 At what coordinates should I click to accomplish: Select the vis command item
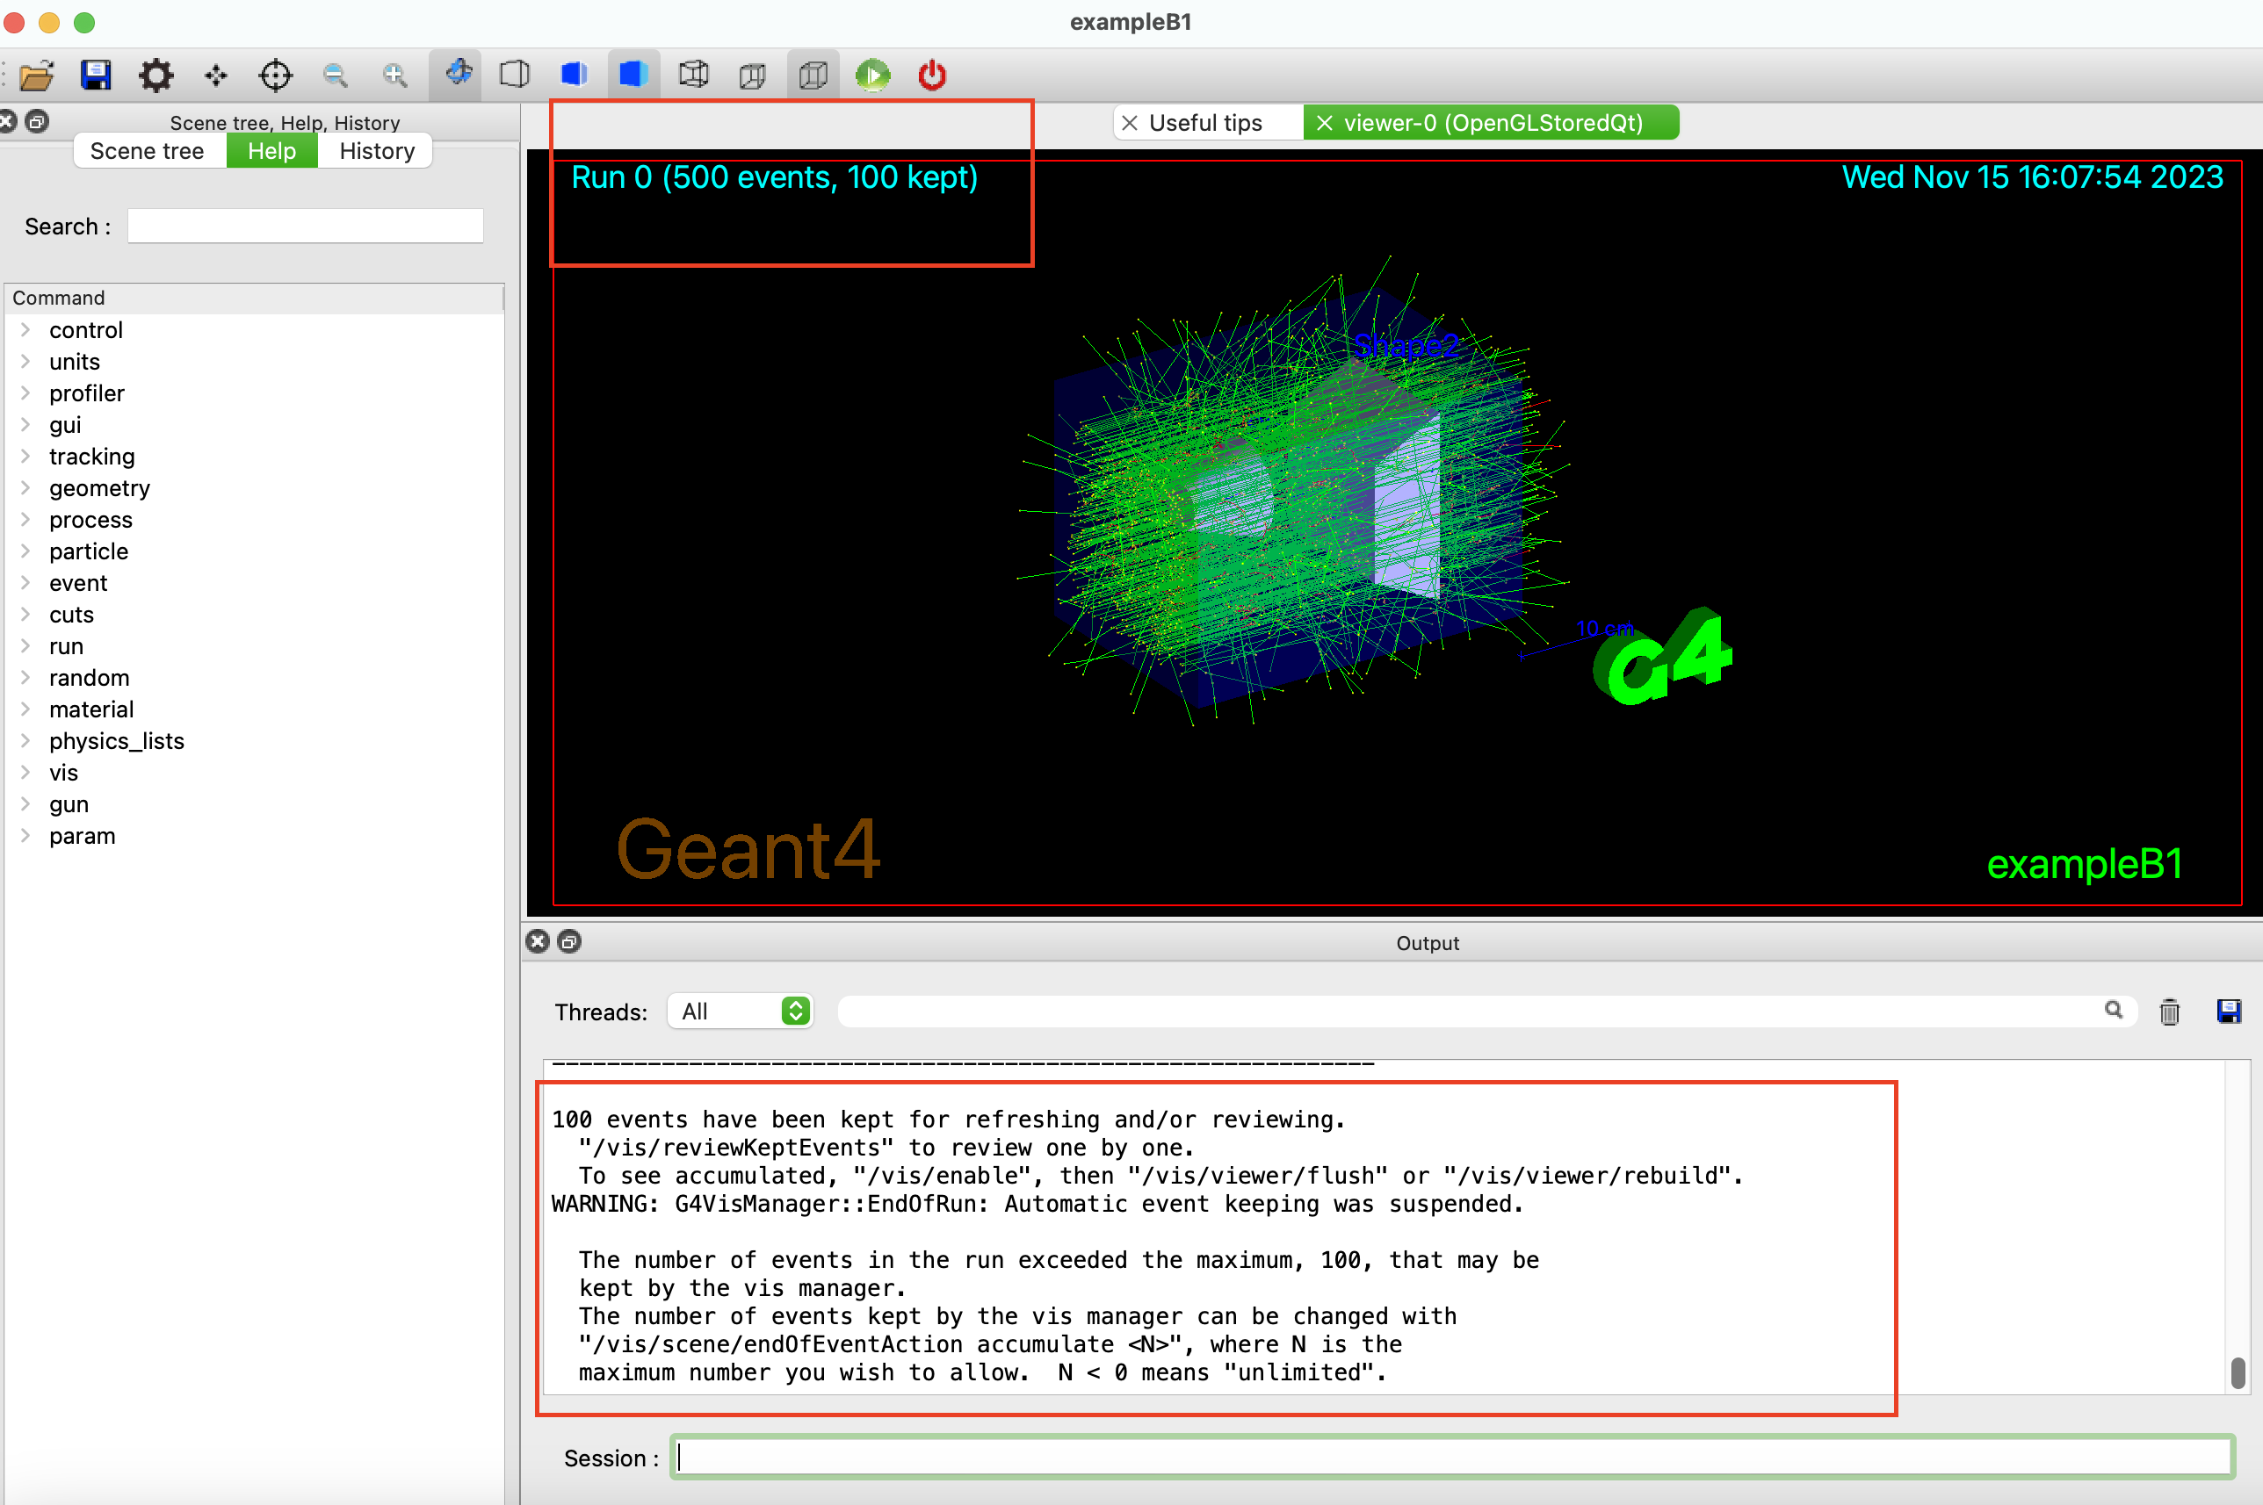[63, 773]
